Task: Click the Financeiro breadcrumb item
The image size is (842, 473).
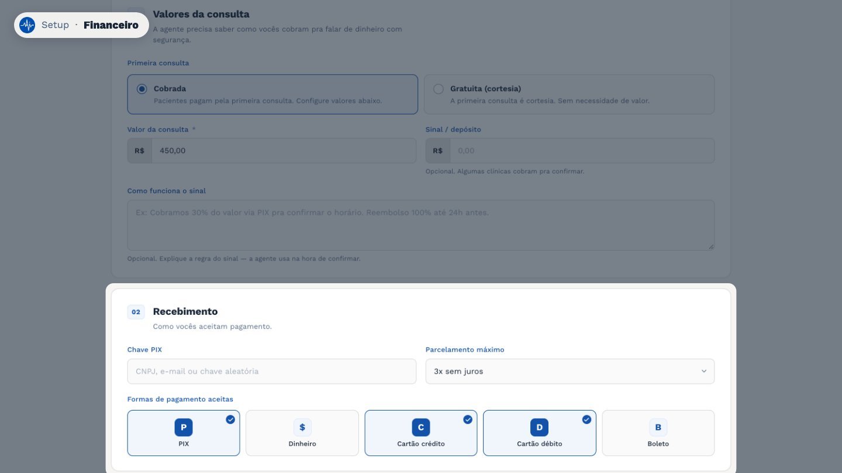Action: [x=111, y=25]
